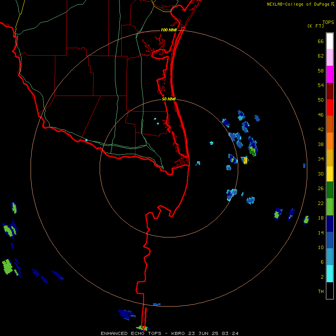Click the legend value 14
The width and height of the screenshot is (336, 336).
click(x=321, y=233)
